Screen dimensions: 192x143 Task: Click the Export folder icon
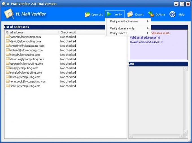click(x=130, y=14)
